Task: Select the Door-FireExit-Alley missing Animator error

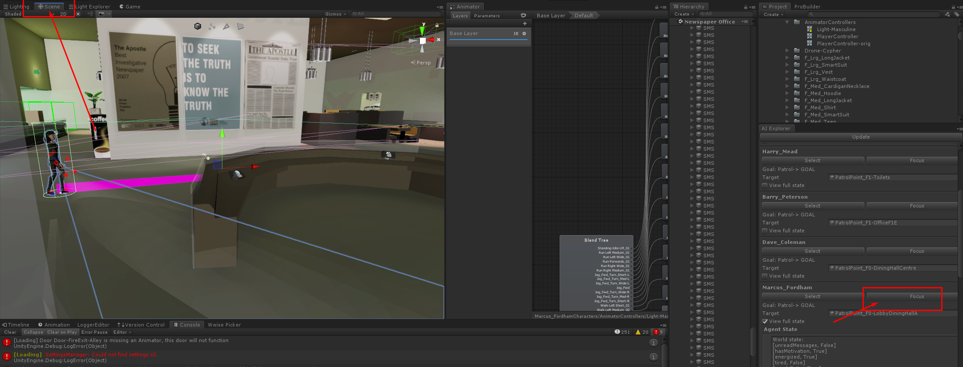Action: tap(331, 343)
